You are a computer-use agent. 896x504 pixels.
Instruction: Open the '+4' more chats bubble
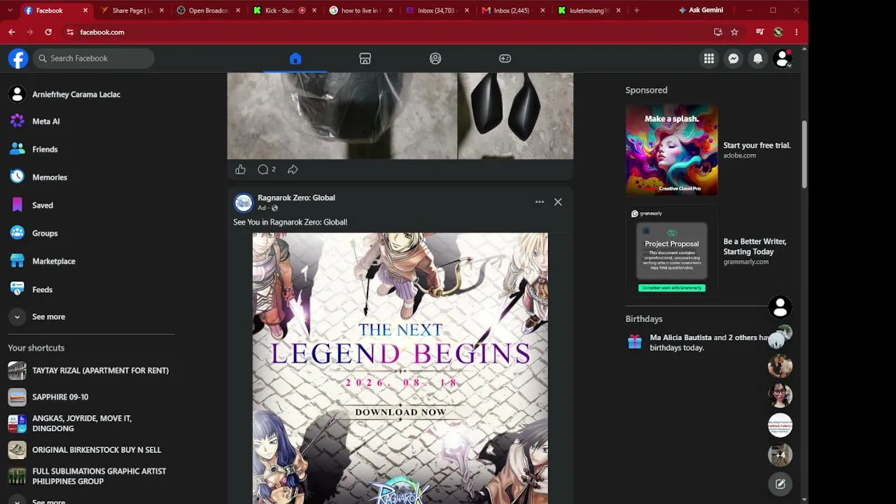(x=780, y=455)
